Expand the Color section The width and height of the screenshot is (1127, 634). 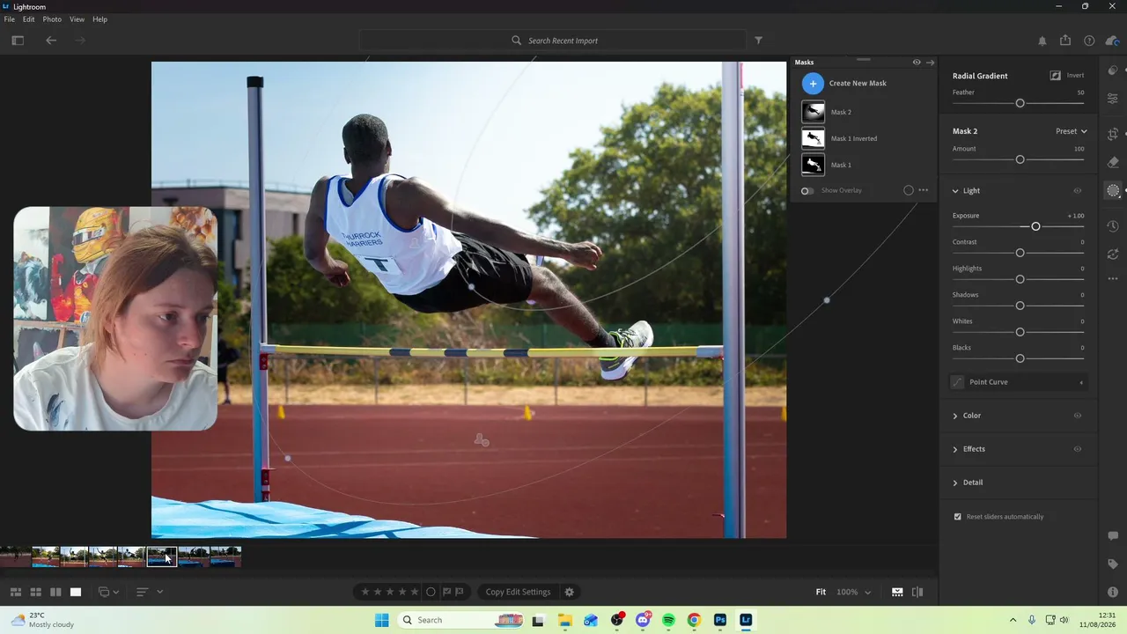955,416
